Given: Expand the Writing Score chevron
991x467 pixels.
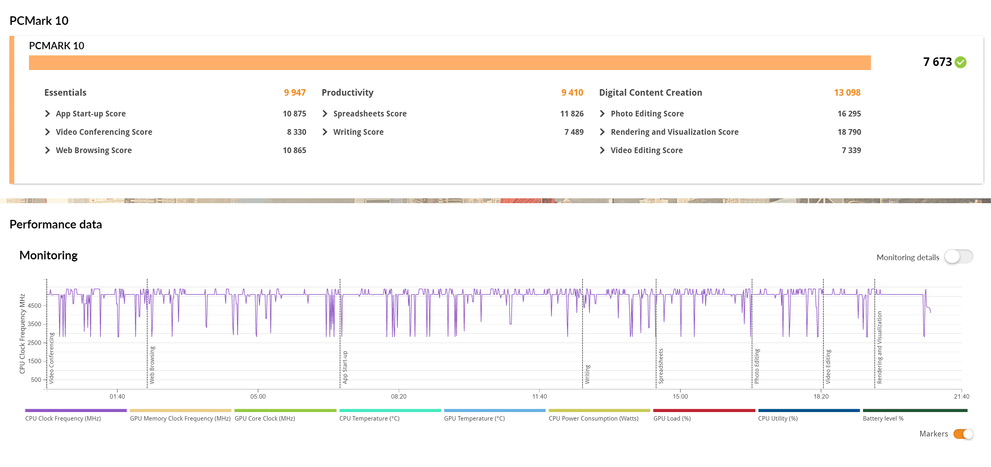Looking at the screenshot, I should click(x=325, y=132).
